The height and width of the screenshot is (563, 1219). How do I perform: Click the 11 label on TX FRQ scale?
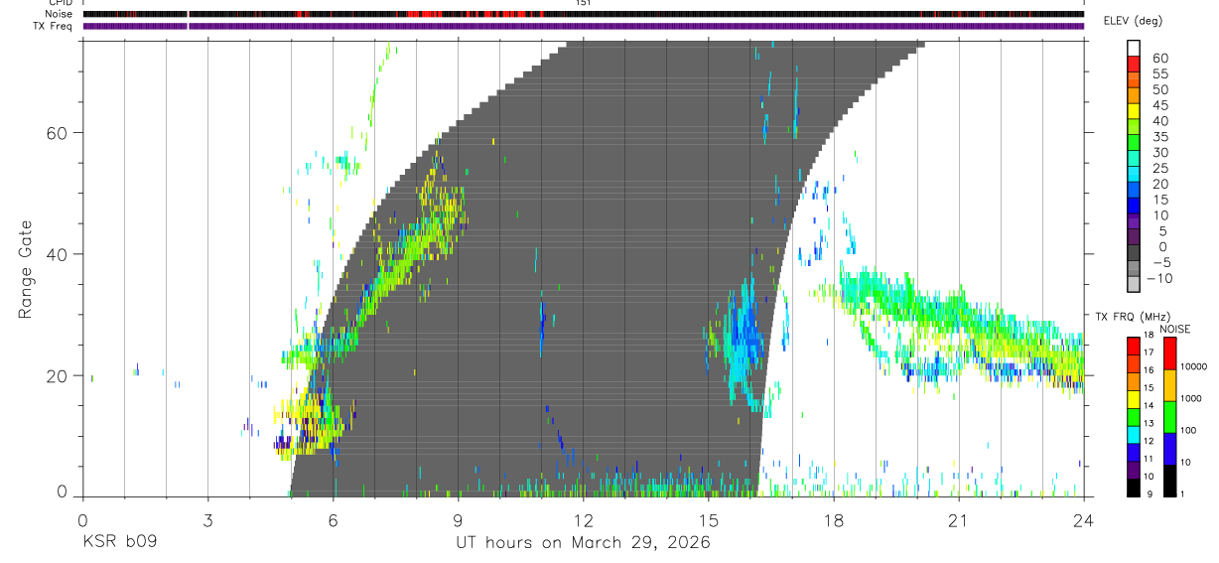pos(1149,459)
